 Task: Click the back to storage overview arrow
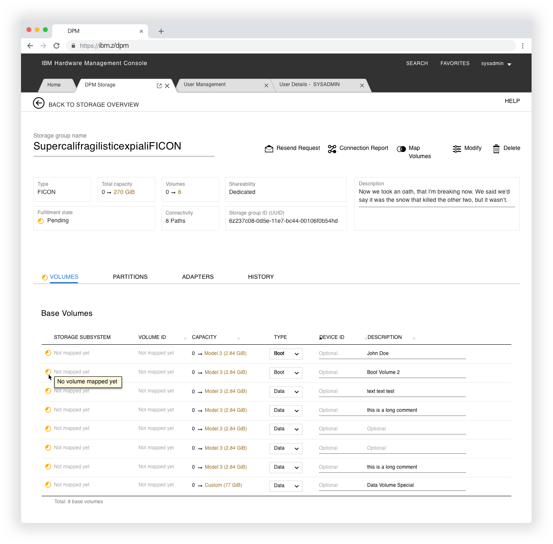pyautogui.click(x=39, y=103)
